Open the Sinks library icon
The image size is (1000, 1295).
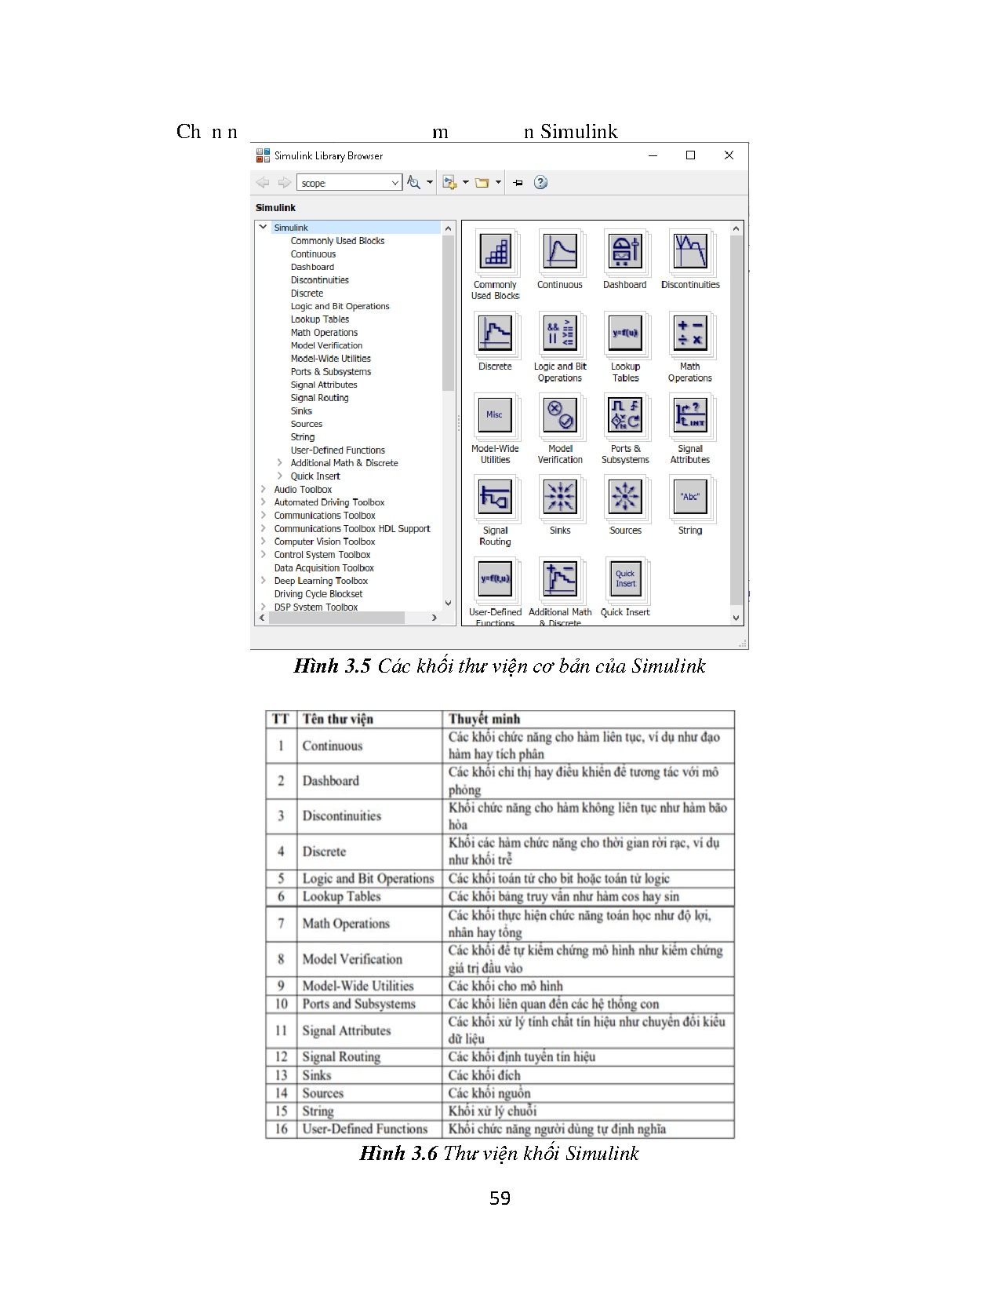tap(560, 498)
